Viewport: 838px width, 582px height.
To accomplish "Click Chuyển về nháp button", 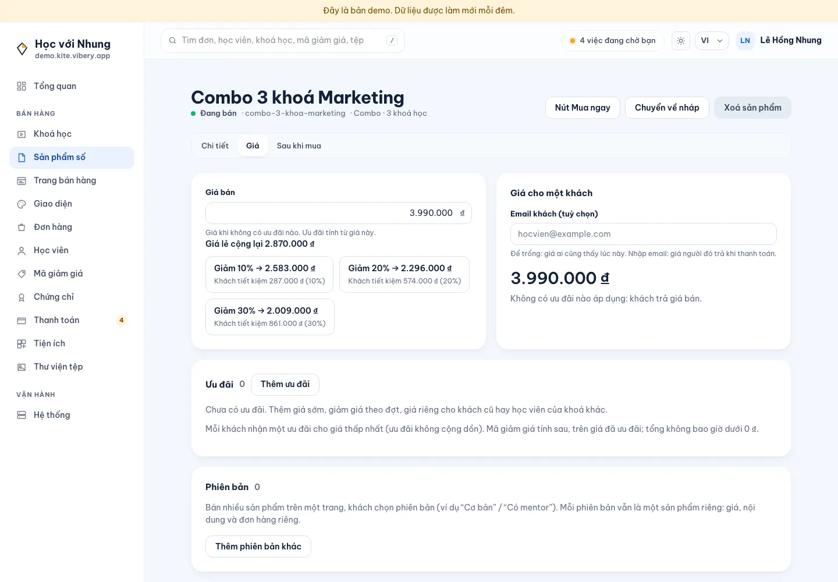I will pos(667,108).
